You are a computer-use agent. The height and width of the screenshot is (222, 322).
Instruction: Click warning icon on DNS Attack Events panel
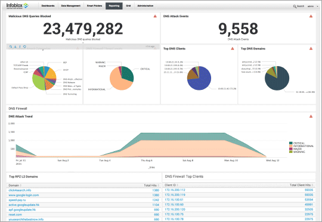(x=311, y=16)
